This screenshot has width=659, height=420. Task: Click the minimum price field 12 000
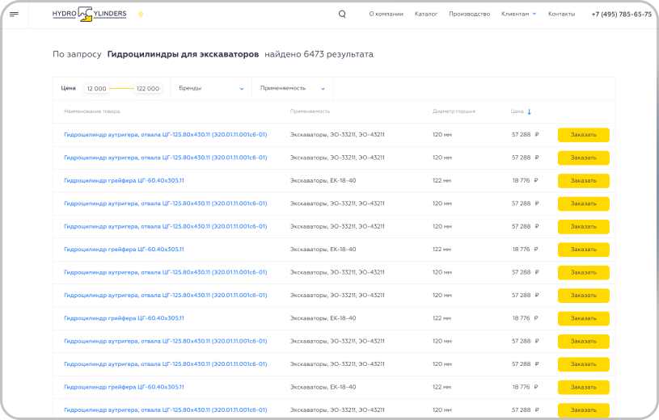(x=96, y=88)
